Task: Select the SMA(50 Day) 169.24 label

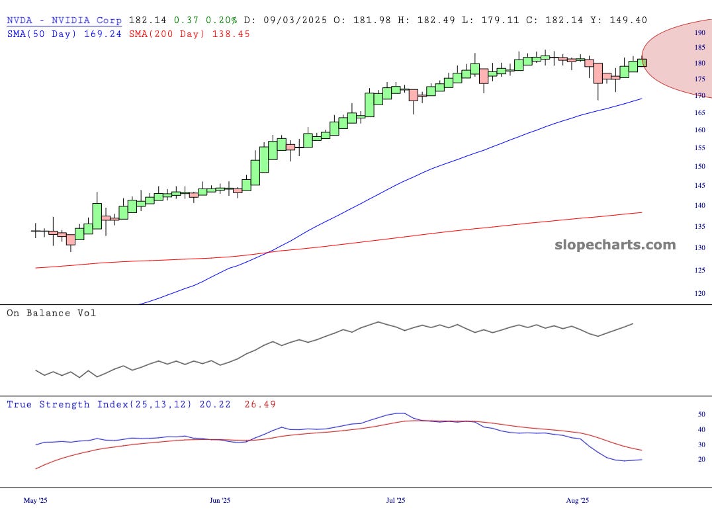Action: coord(64,34)
